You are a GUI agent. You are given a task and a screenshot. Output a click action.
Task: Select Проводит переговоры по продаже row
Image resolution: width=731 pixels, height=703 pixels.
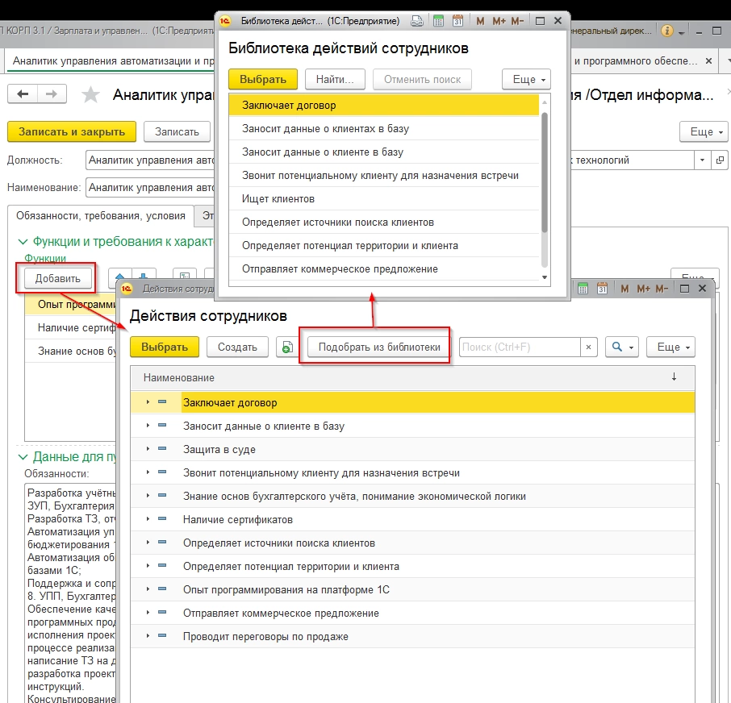coord(412,636)
